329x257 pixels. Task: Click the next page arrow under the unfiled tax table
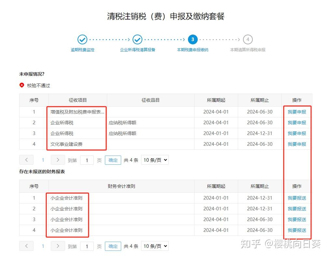(58, 160)
